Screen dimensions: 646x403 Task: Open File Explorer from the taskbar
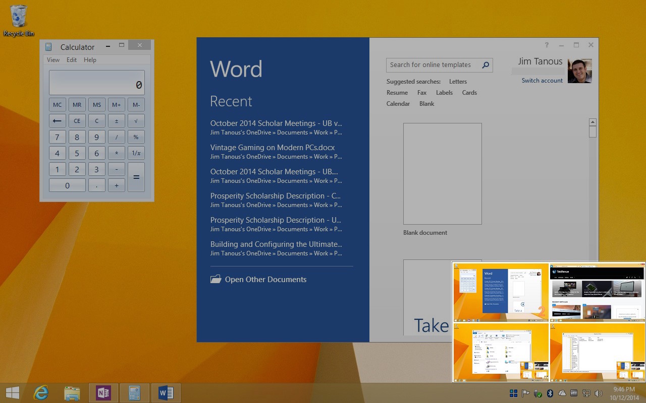tap(72, 392)
